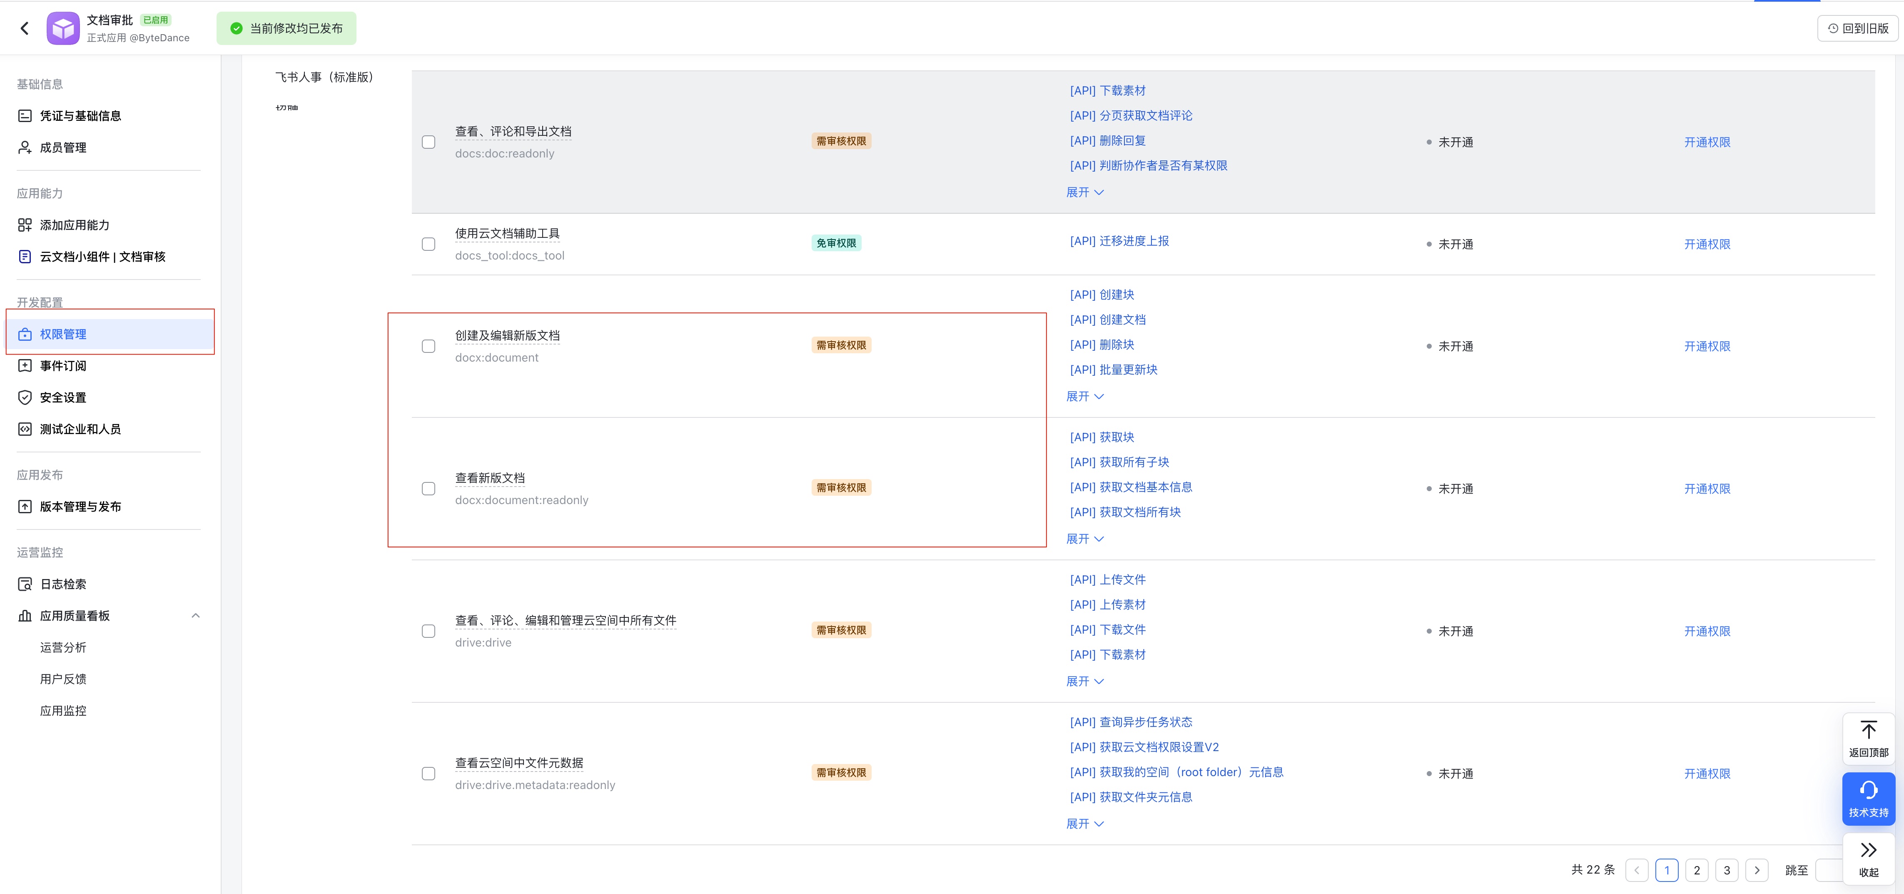Click the 返回顶部 arrow icon
The width and height of the screenshot is (1904, 894).
tap(1868, 731)
